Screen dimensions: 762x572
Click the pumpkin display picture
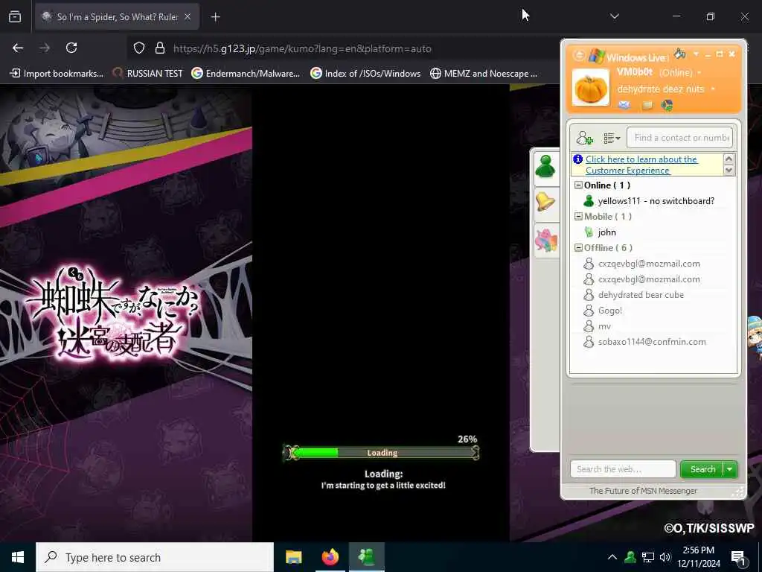point(590,88)
